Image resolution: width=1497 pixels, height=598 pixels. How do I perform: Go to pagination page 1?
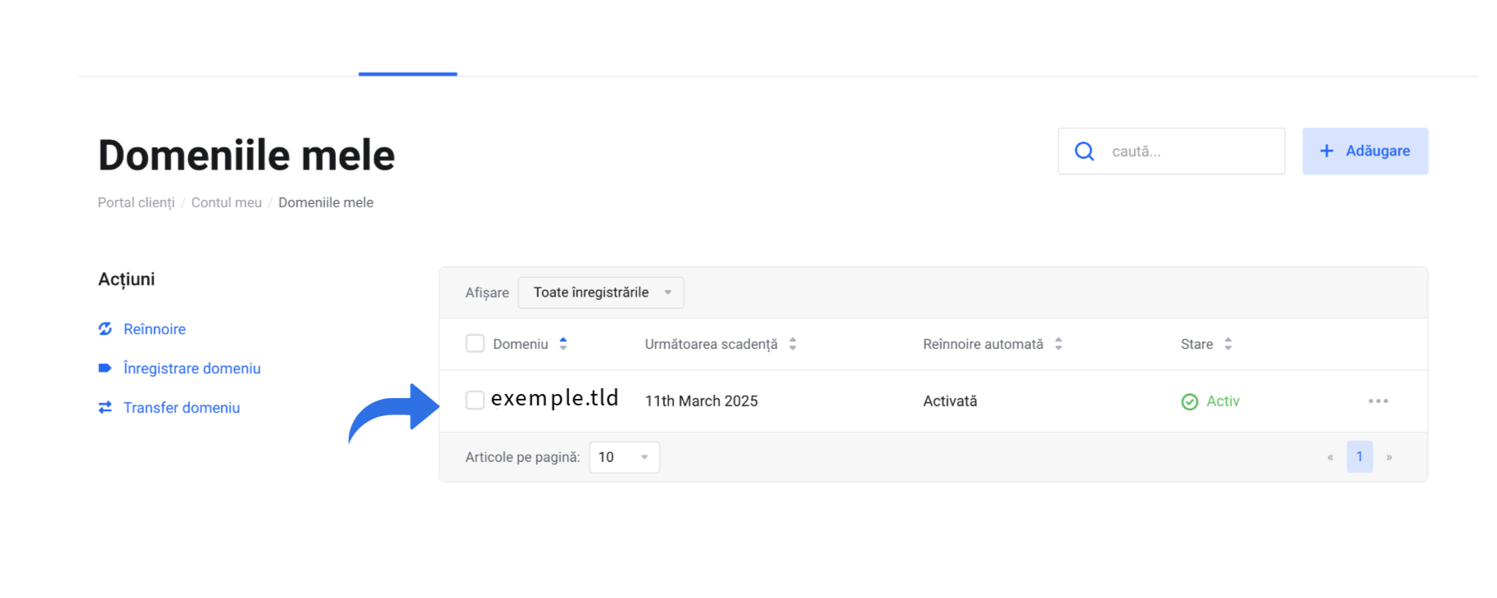[1359, 457]
